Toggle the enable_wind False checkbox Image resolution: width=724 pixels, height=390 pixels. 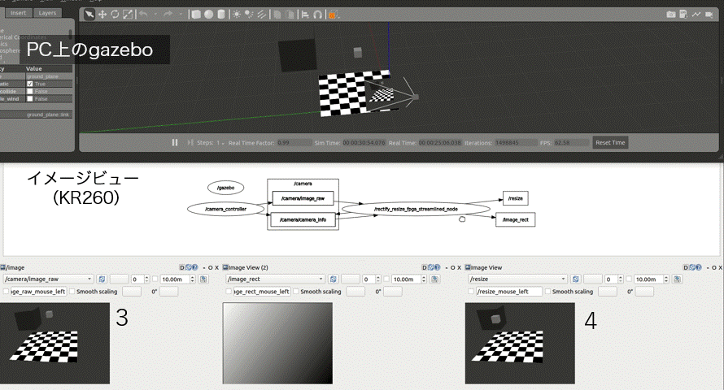click(30, 98)
